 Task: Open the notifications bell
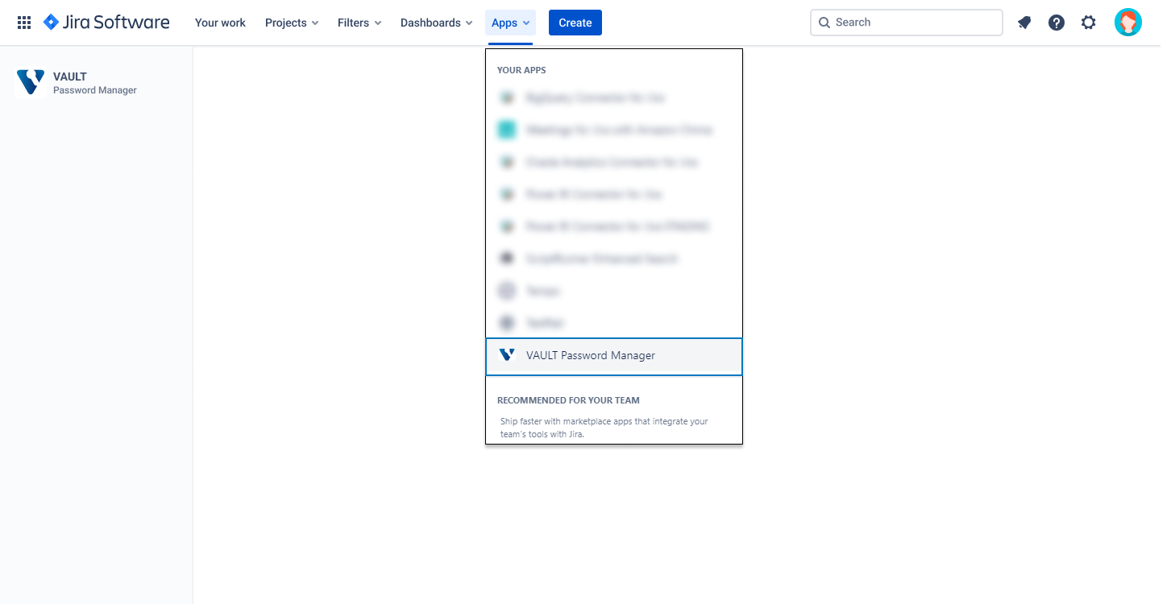pos(1024,23)
